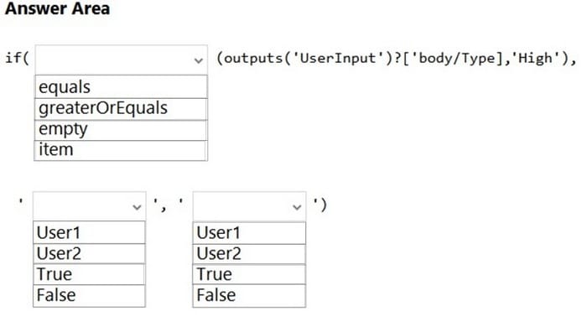Image resolution: width=587 pixels, height=332 pixels.
Task: Click the first value dropdown chevron
Action: (137, 207)
